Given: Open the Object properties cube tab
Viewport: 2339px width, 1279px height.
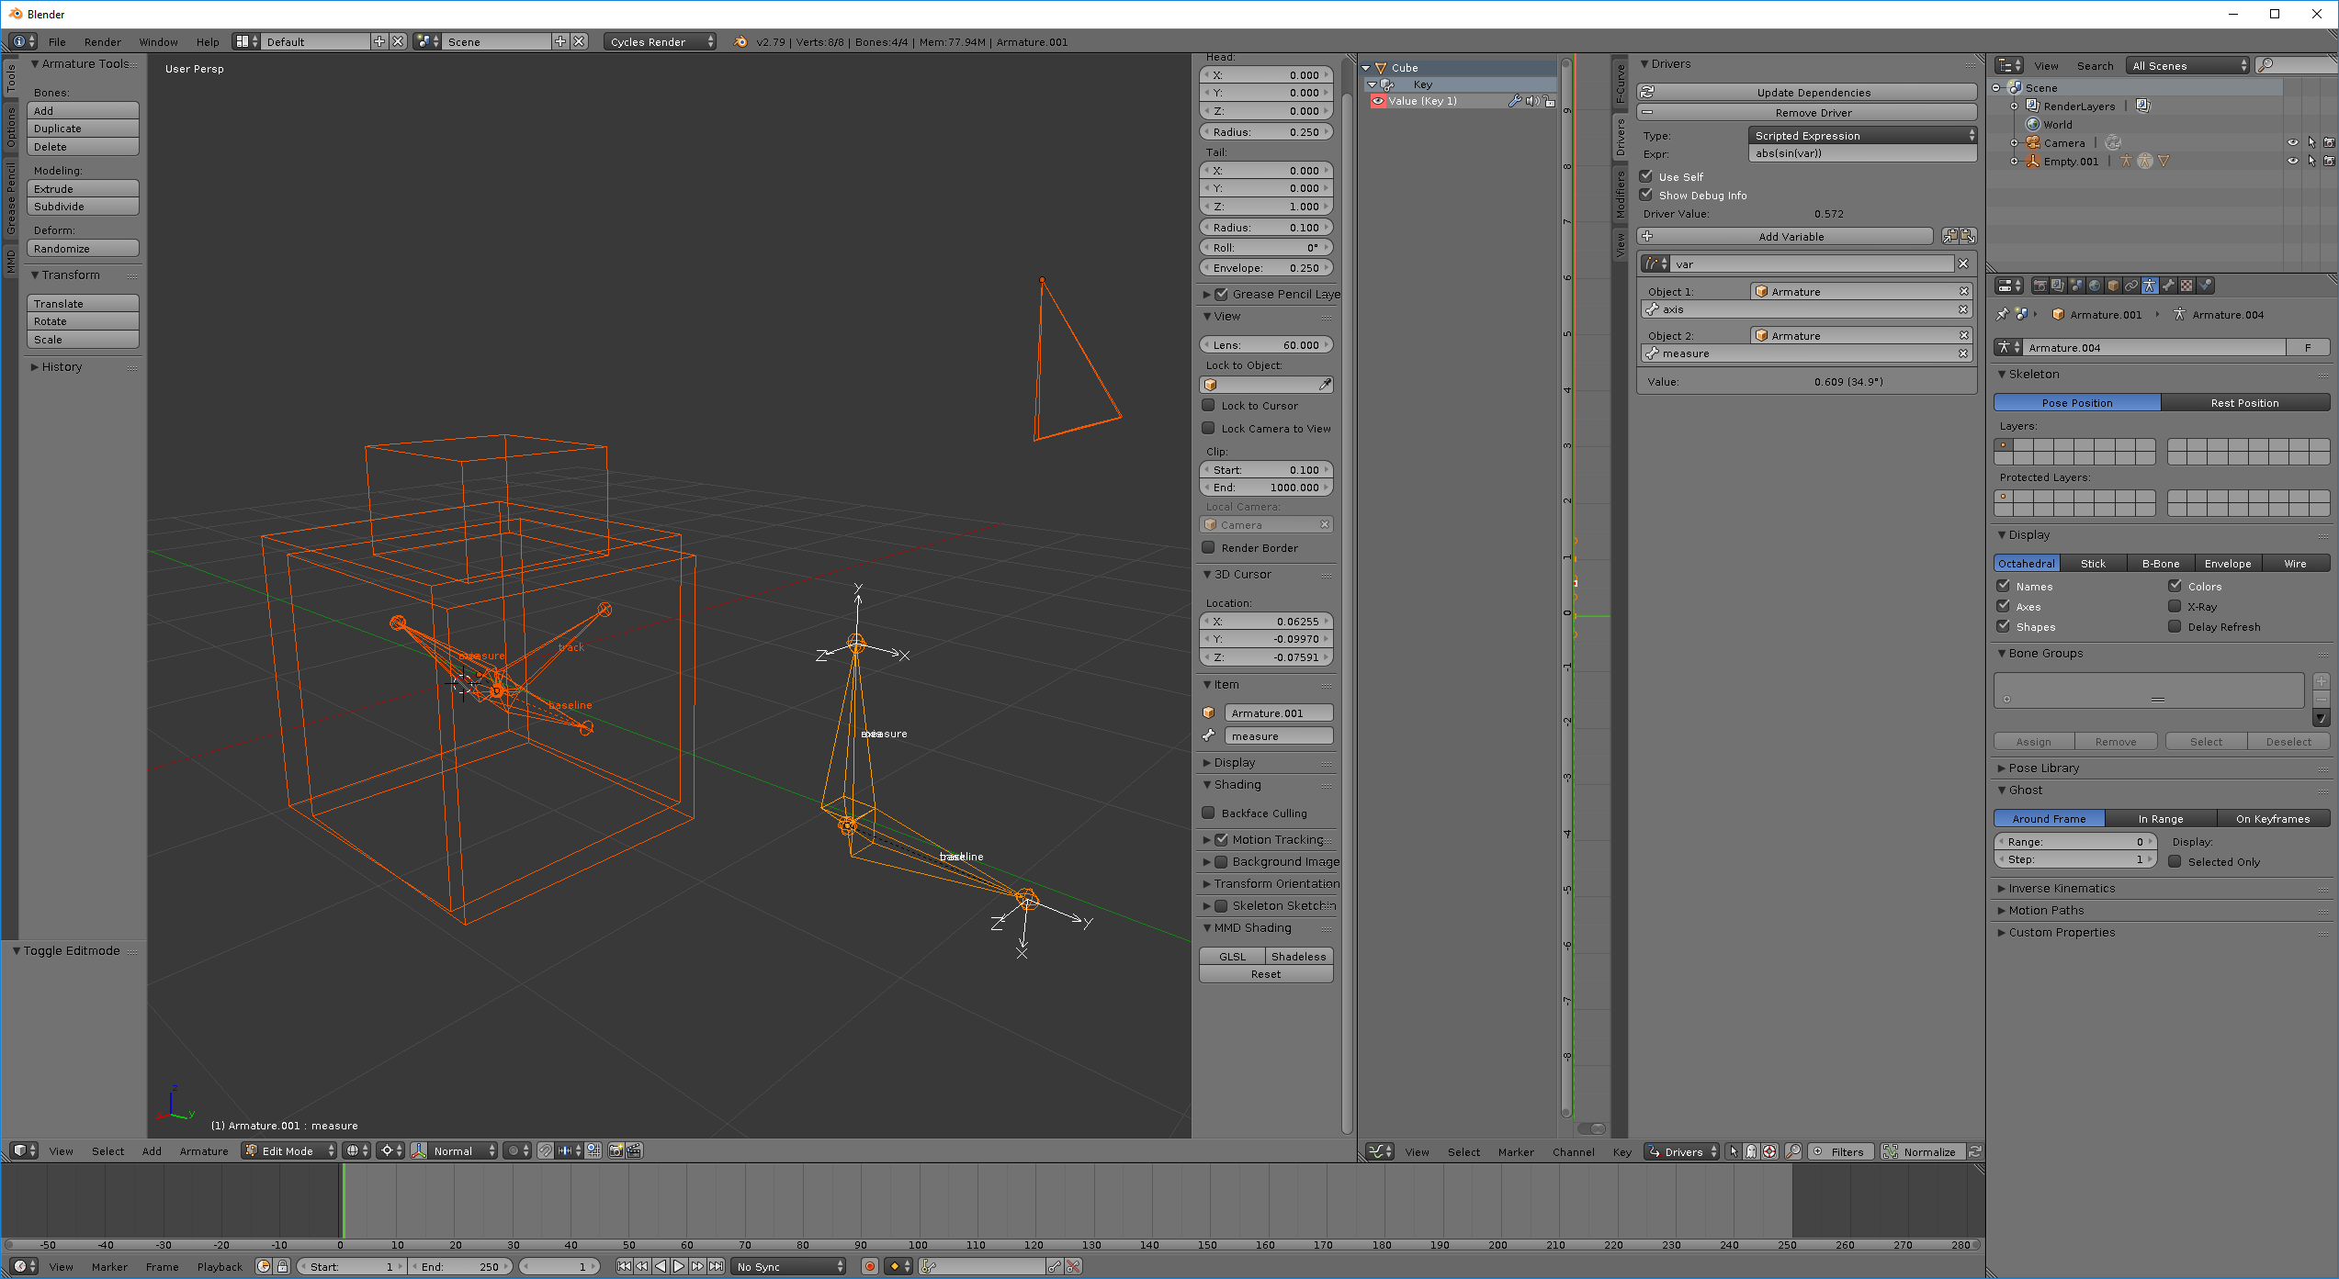Looking at the screenshot, I should coord(2112,286).
